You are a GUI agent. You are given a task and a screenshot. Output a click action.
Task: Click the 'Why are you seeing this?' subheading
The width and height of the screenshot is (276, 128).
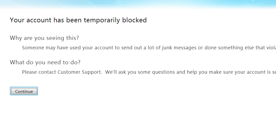click(44, 38)
